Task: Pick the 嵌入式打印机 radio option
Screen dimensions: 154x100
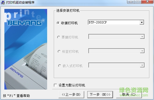Action: coord(59,66)
